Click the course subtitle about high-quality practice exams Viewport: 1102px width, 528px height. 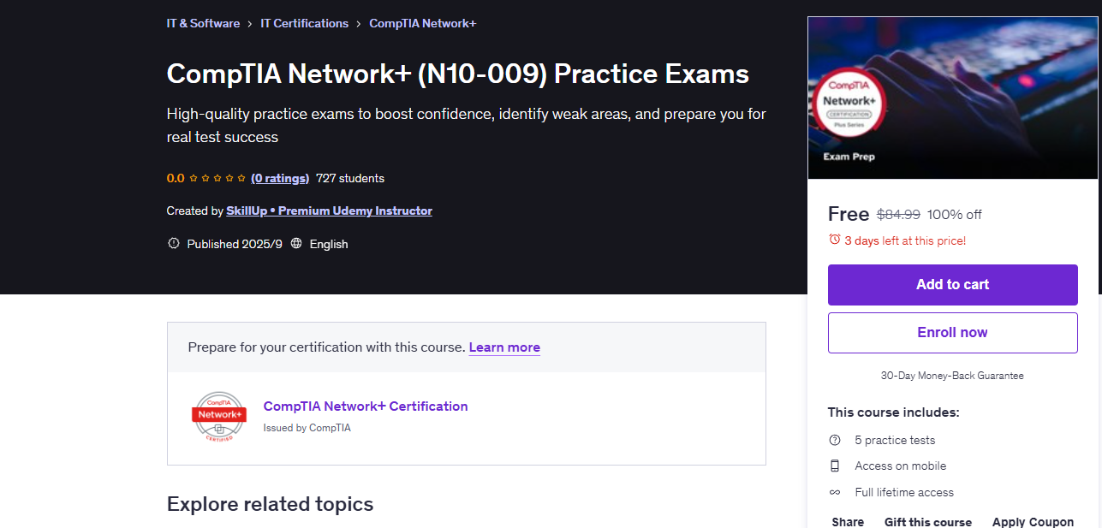coord(467,125)
